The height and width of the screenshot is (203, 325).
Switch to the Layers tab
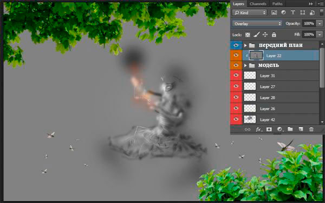click(x=238, y=4)
